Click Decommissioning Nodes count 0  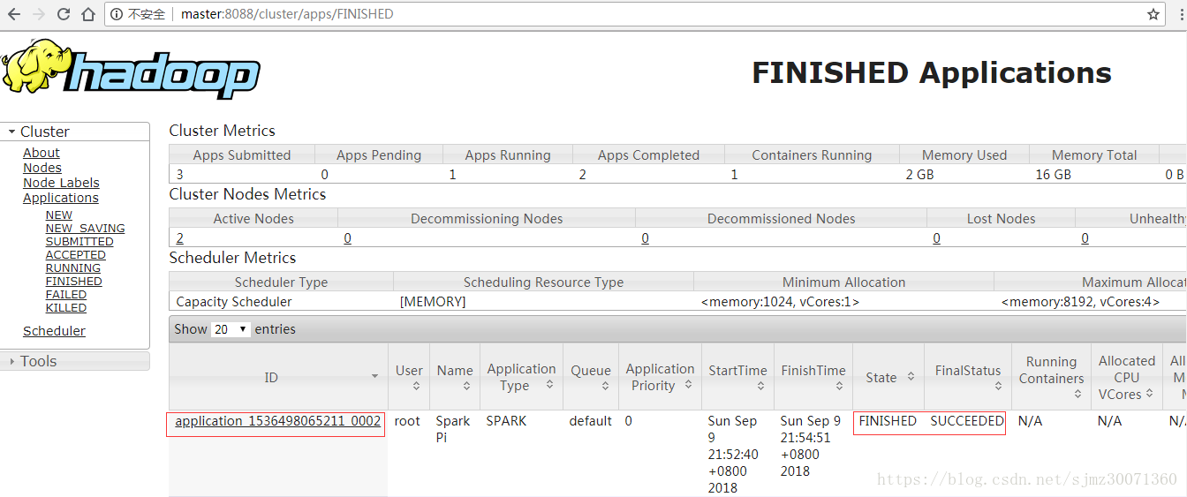click(347, 238)
